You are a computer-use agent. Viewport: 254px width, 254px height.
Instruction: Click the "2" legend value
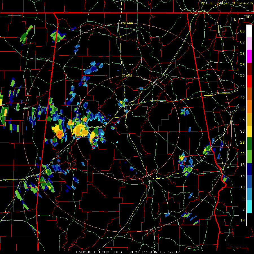coord(243,209)
